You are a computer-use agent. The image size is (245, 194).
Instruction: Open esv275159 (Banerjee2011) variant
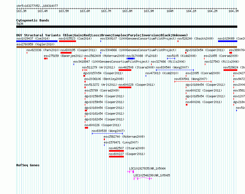point(64,56)
